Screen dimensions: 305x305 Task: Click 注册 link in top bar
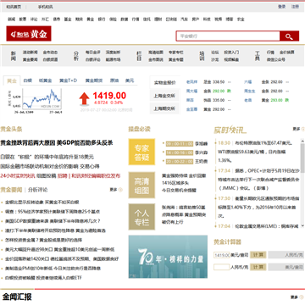coord(295,7)
